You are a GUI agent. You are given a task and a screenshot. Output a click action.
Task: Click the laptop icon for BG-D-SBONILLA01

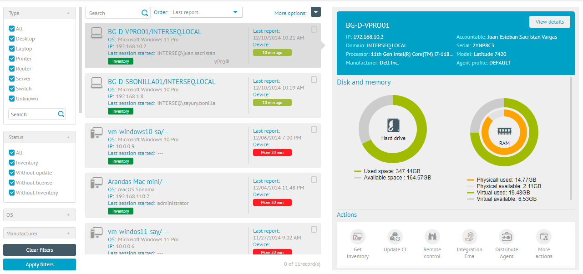(96, 83)
